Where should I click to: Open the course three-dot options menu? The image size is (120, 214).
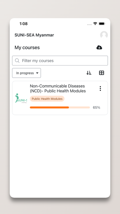point(100,89)
